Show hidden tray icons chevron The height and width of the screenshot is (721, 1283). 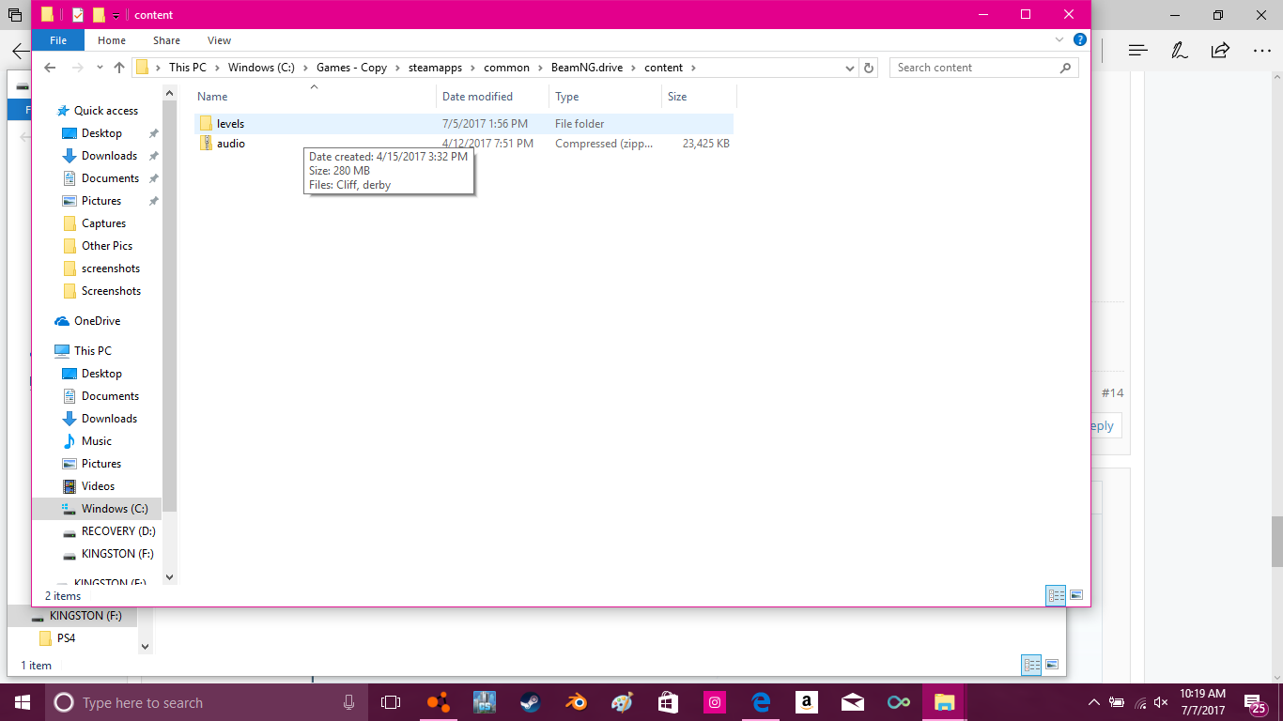click(x=1094, y=702)
